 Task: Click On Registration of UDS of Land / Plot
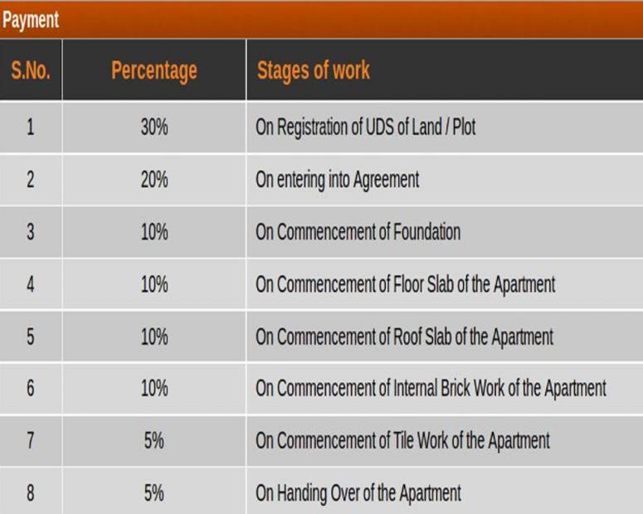(366, 128)
